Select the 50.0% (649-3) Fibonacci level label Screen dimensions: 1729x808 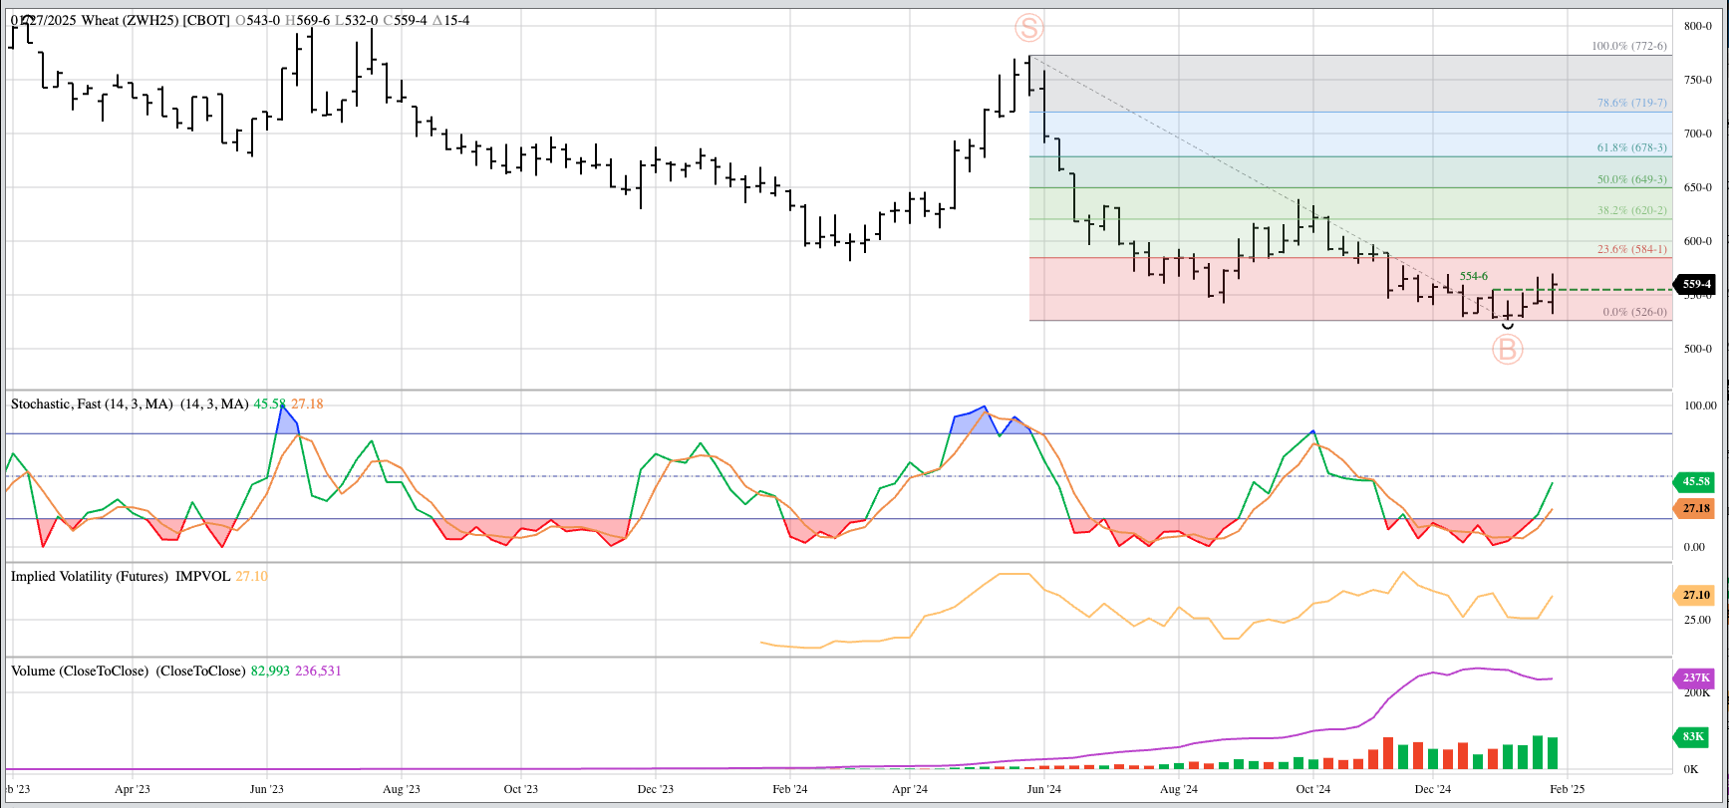click(1631, 179)
